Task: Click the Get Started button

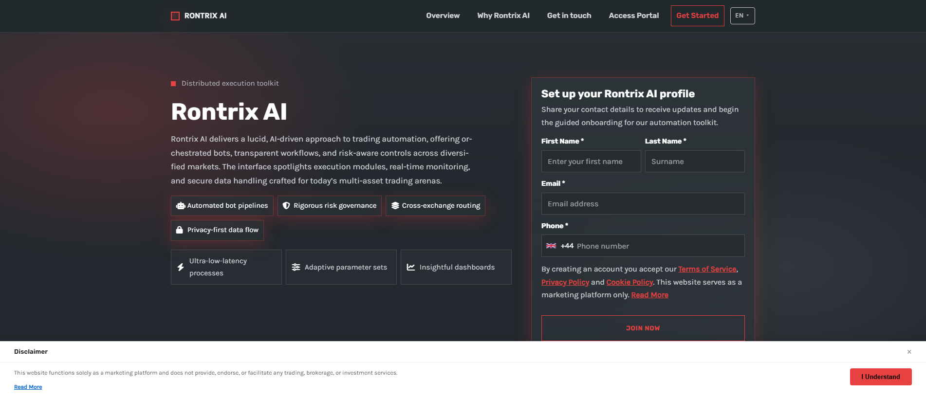Action: point(698,16)
